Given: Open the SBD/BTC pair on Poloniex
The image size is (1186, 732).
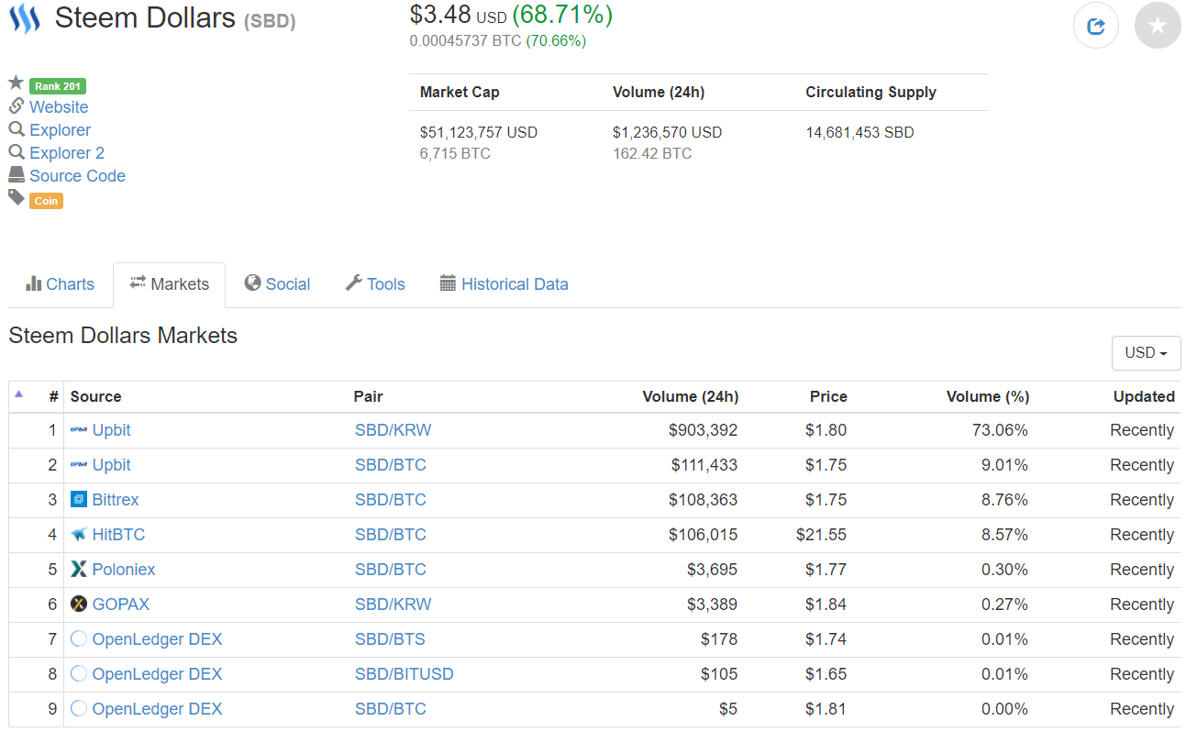Looking at the screenshot, I should (x=391, y=570).
